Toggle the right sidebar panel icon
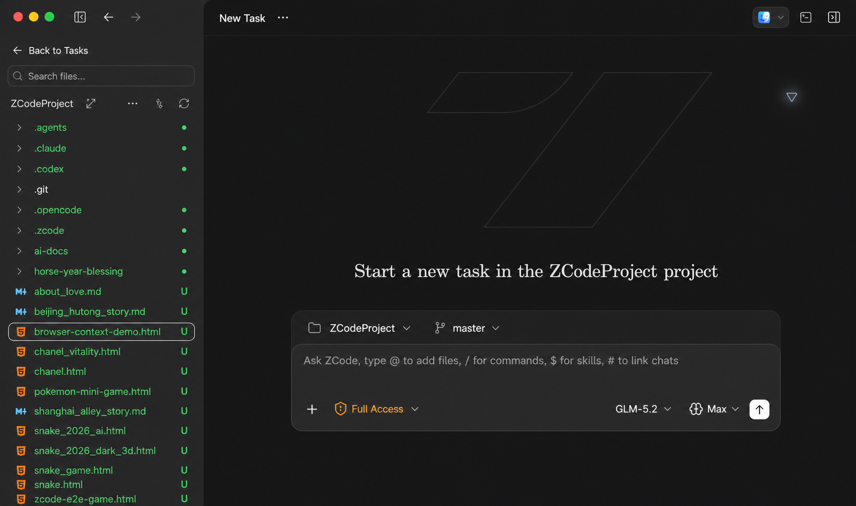Viewport: 856px width, 506px height. point(834,17)
